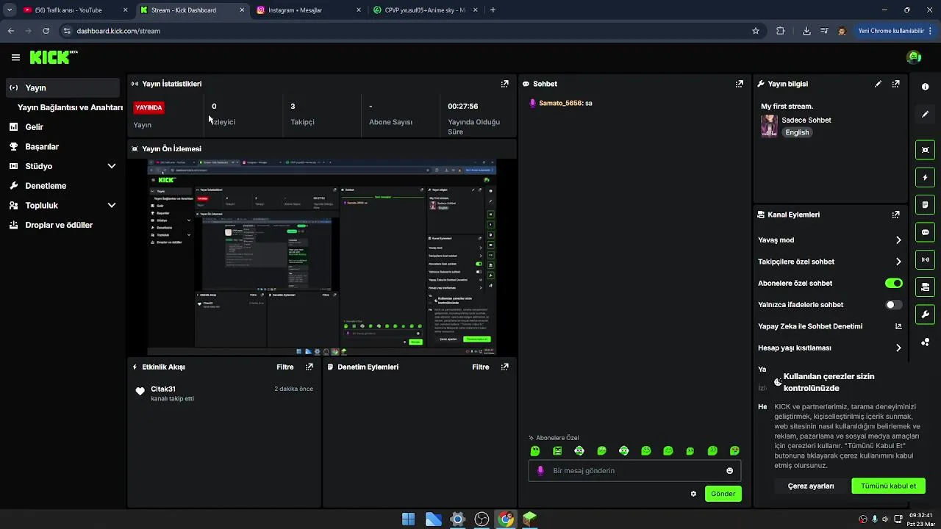Image resolution: width=941 pixels, height=529 pixels.
Task: Click the last green emote with heart eyes
Action: coord(734,450)
